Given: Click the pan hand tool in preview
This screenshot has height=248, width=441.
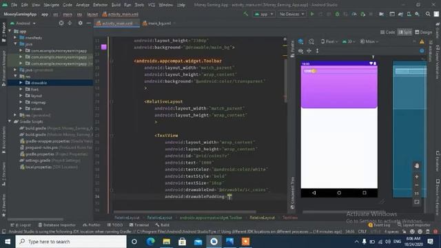Looking at the screenshot, I should click(x=417, y=165).
